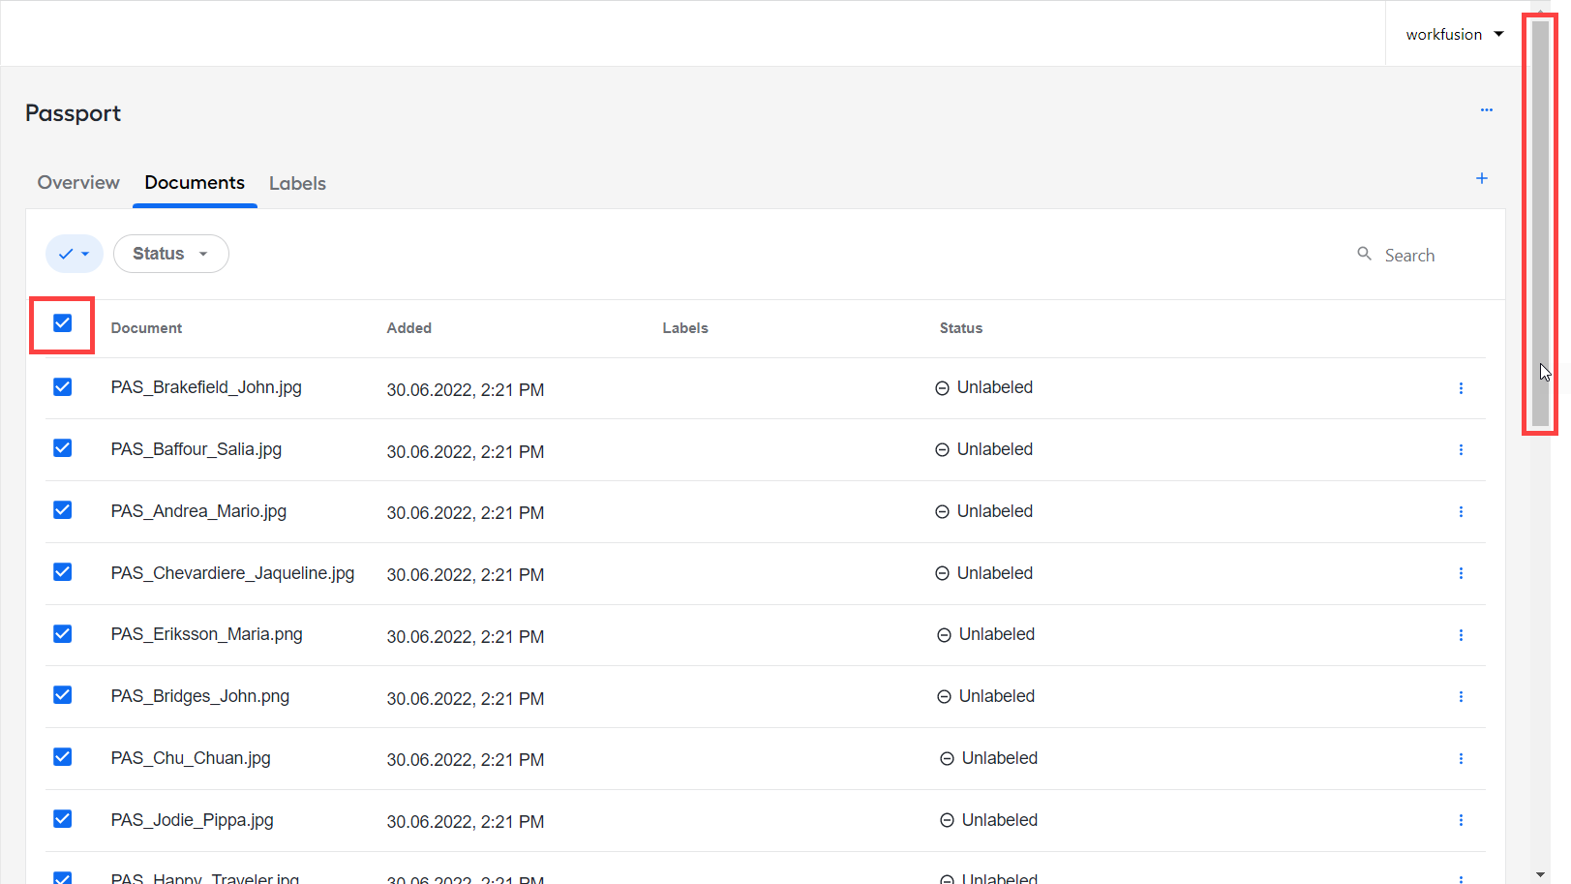Open the checkmark bulk-selection dropdown

click(75, 254)
